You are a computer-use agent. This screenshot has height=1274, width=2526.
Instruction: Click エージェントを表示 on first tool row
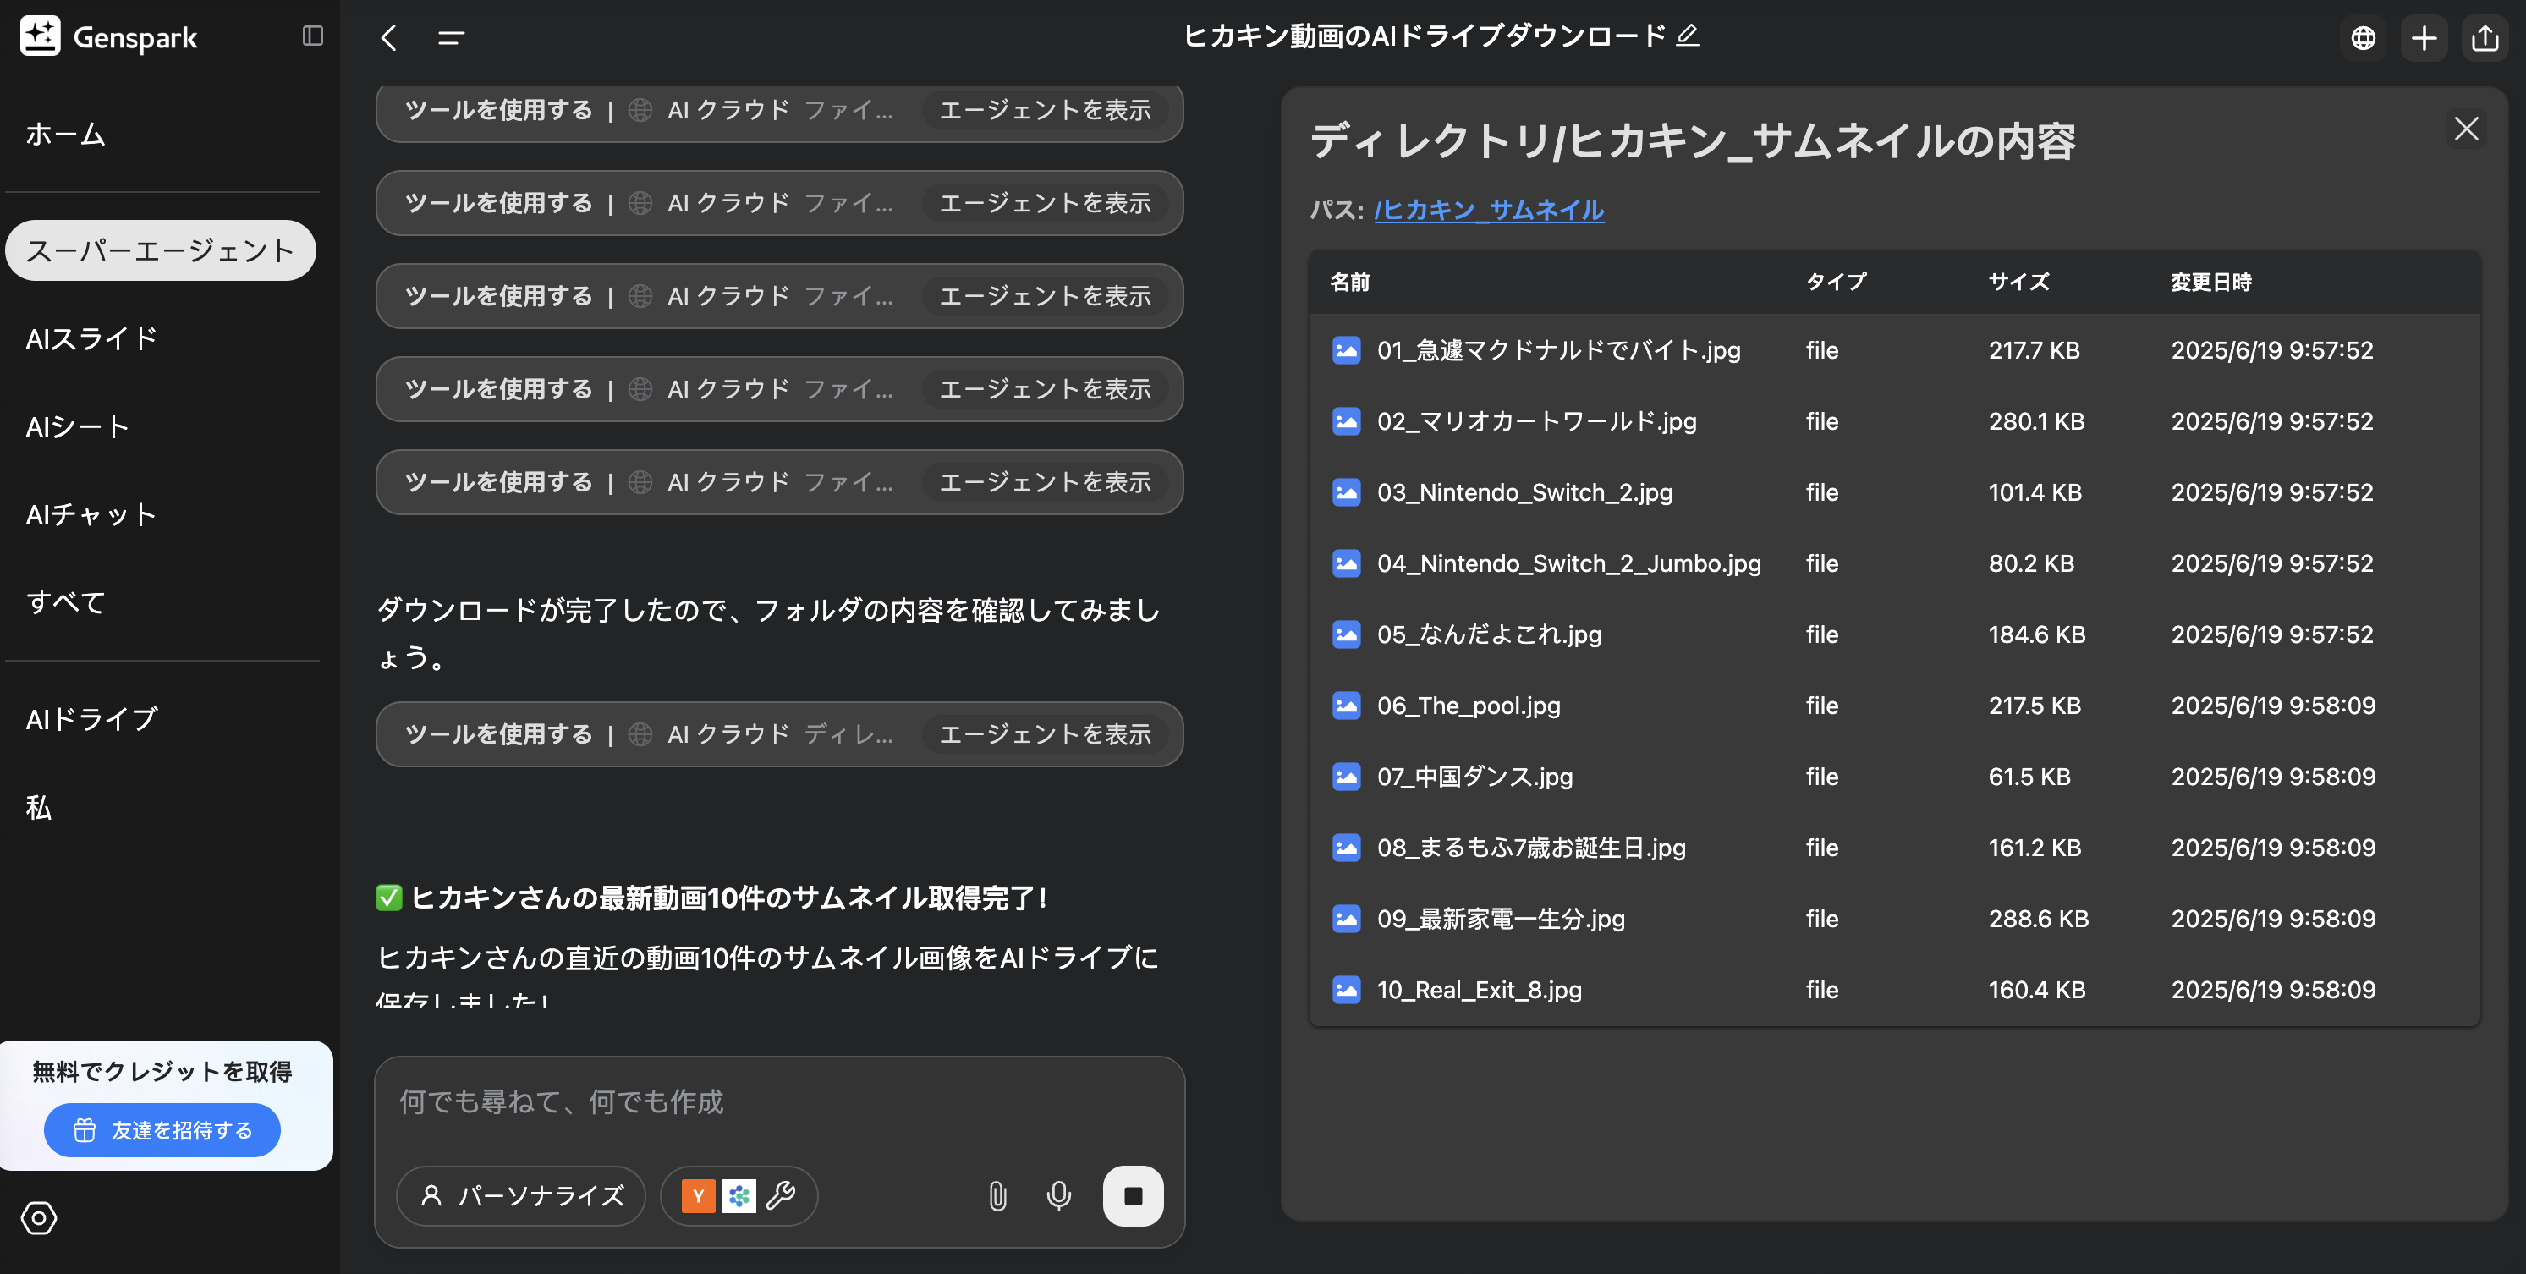point(1045,110)
